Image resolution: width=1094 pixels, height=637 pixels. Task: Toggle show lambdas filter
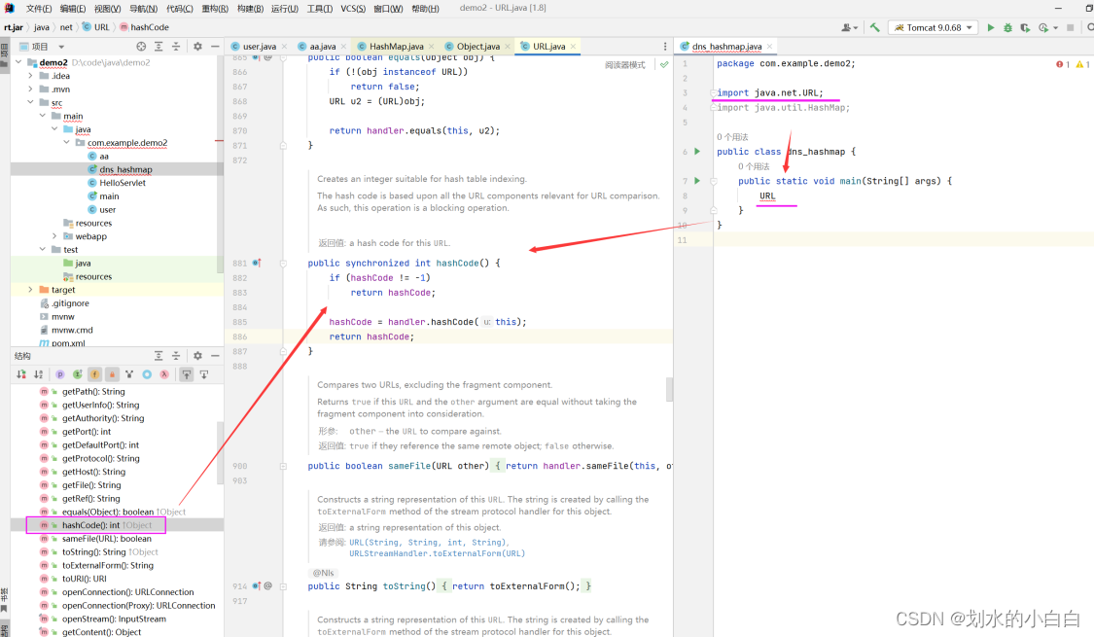[x=164, y=374]
